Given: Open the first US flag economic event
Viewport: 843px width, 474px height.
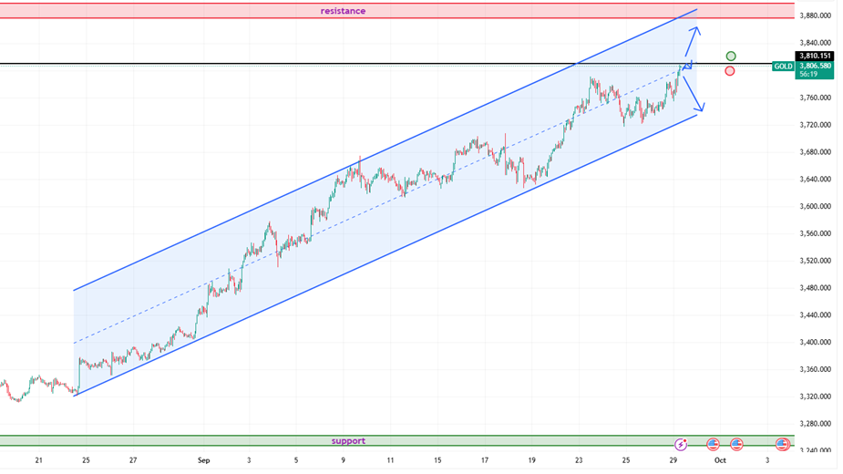Looking at the screenshot, I should (713, 444).
